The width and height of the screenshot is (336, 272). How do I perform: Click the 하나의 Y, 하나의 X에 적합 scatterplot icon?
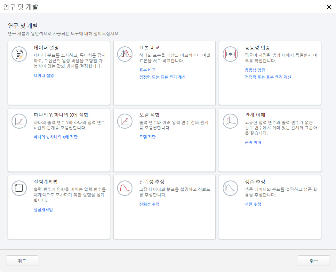[x=19, y=121]
